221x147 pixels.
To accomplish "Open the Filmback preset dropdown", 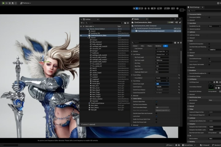I will (162, 51).
